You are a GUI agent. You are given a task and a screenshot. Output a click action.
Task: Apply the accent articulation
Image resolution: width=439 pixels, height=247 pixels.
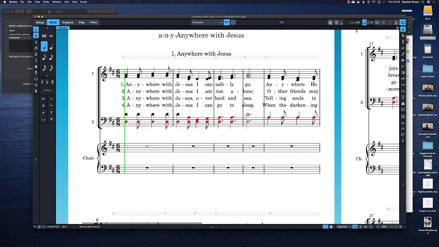click(43, 99)
